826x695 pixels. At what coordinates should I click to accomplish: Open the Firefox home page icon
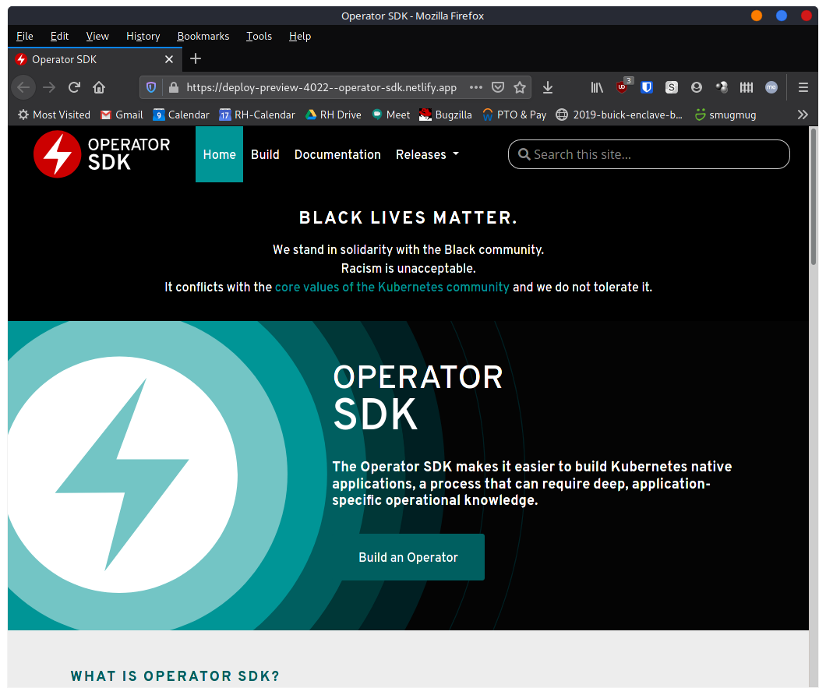pyautogui.click(x=99, y=87)
